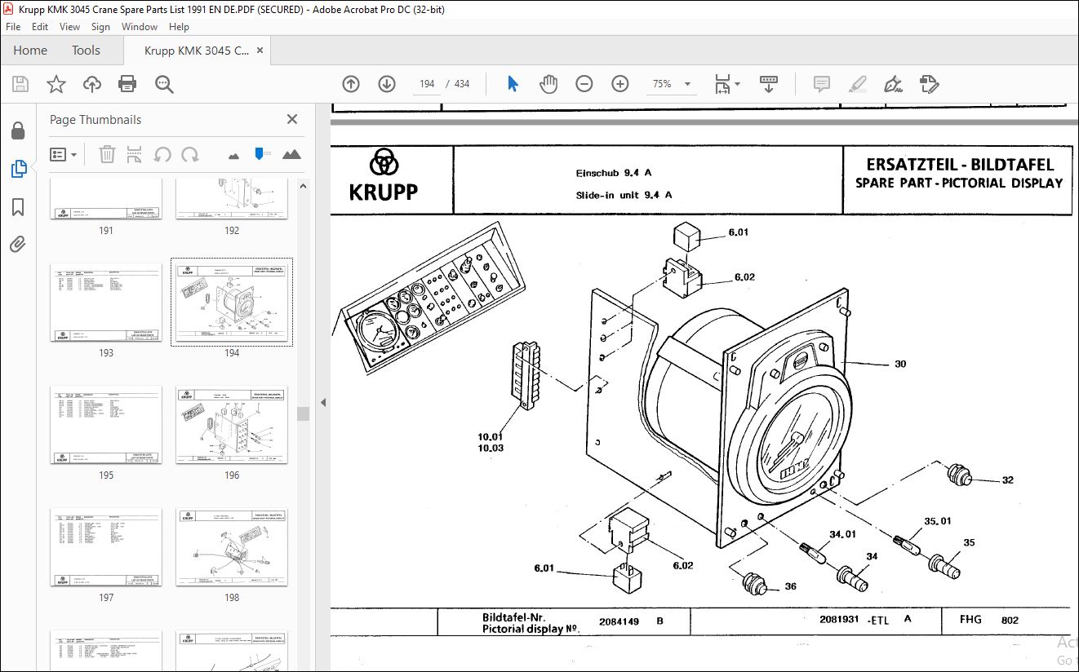This screenshot has width=1079, height=672.
Task: Select the Krupp KMK 3045 document tab
Action: (x=196, y=51)
